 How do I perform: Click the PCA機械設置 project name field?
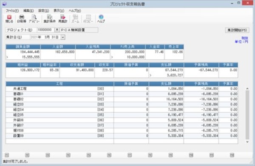[x=79, y=30]
